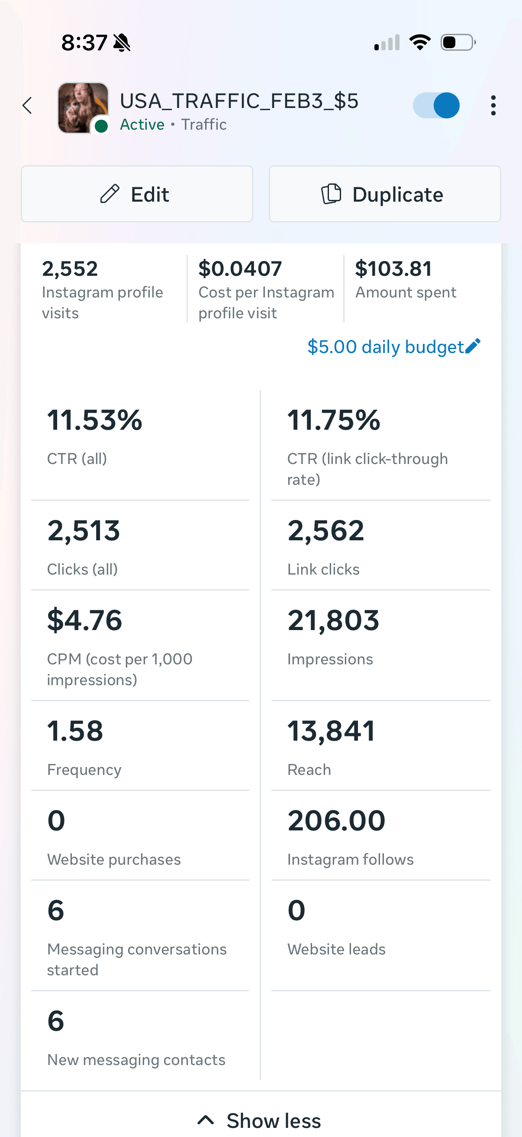Tap the green Active status dot
The image size is (522, 1137).
click(100, 126)
